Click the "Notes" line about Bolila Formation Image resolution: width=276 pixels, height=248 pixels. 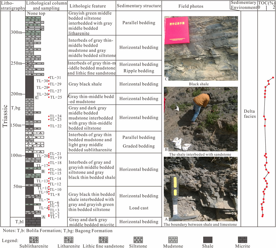(58, 231)
